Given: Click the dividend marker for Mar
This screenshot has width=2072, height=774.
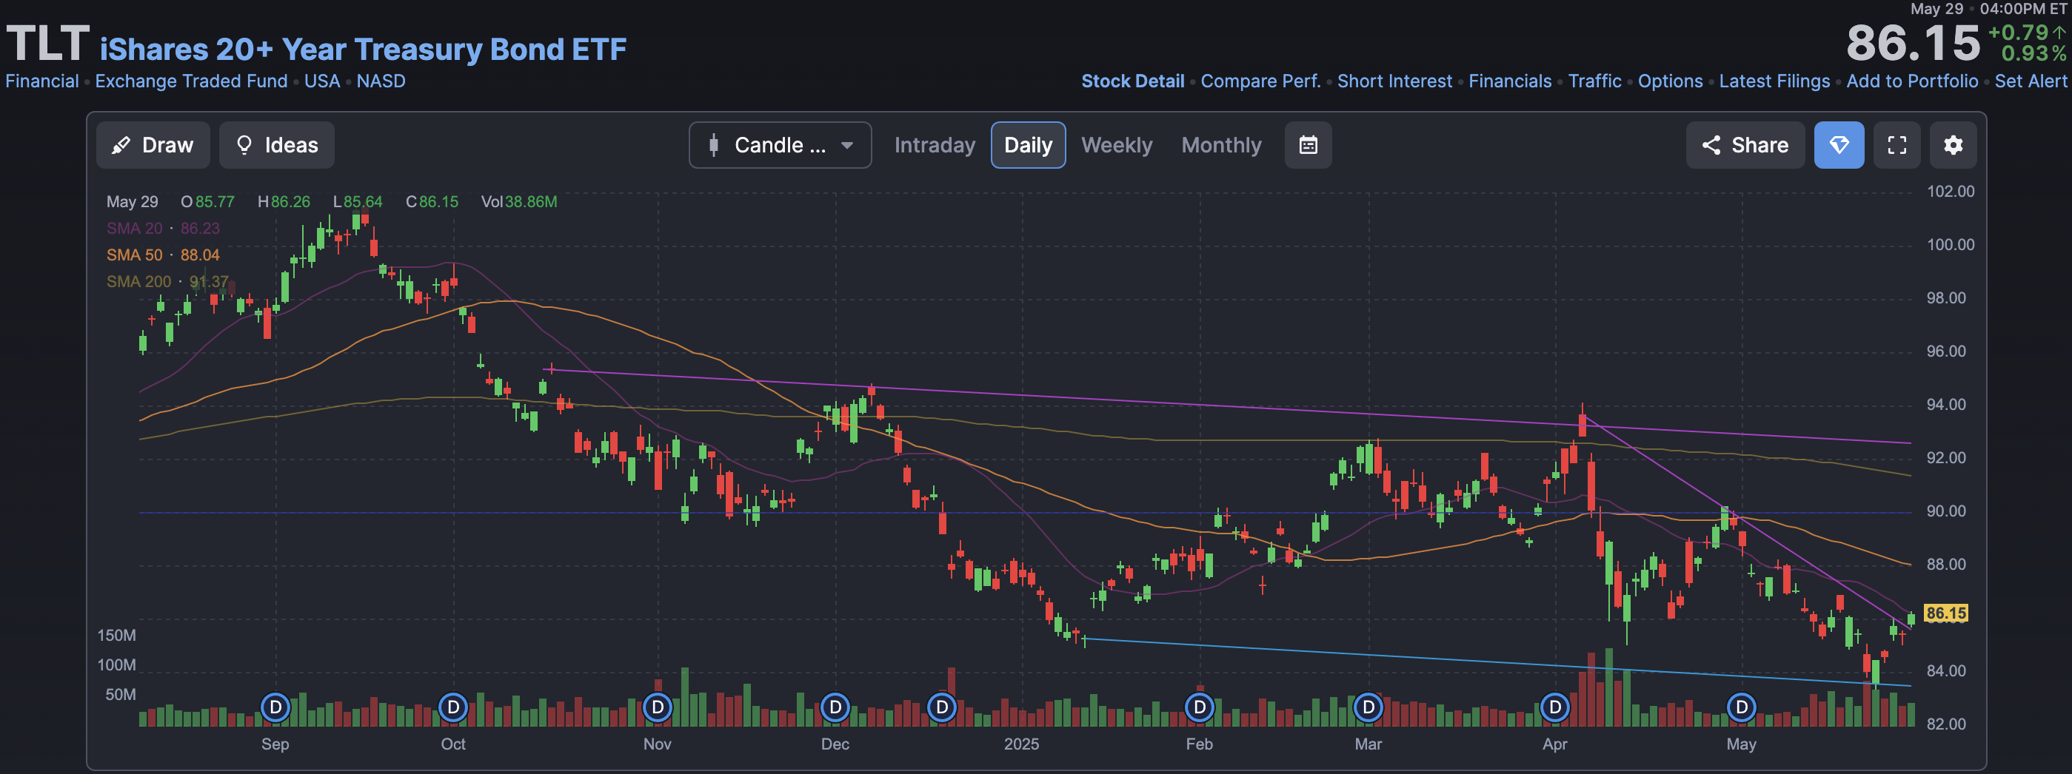Looking at the screenshot, I should click(x=1368, y=707).
